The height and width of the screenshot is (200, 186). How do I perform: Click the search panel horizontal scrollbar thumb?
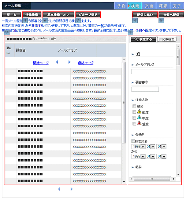(x=152, y=179)
